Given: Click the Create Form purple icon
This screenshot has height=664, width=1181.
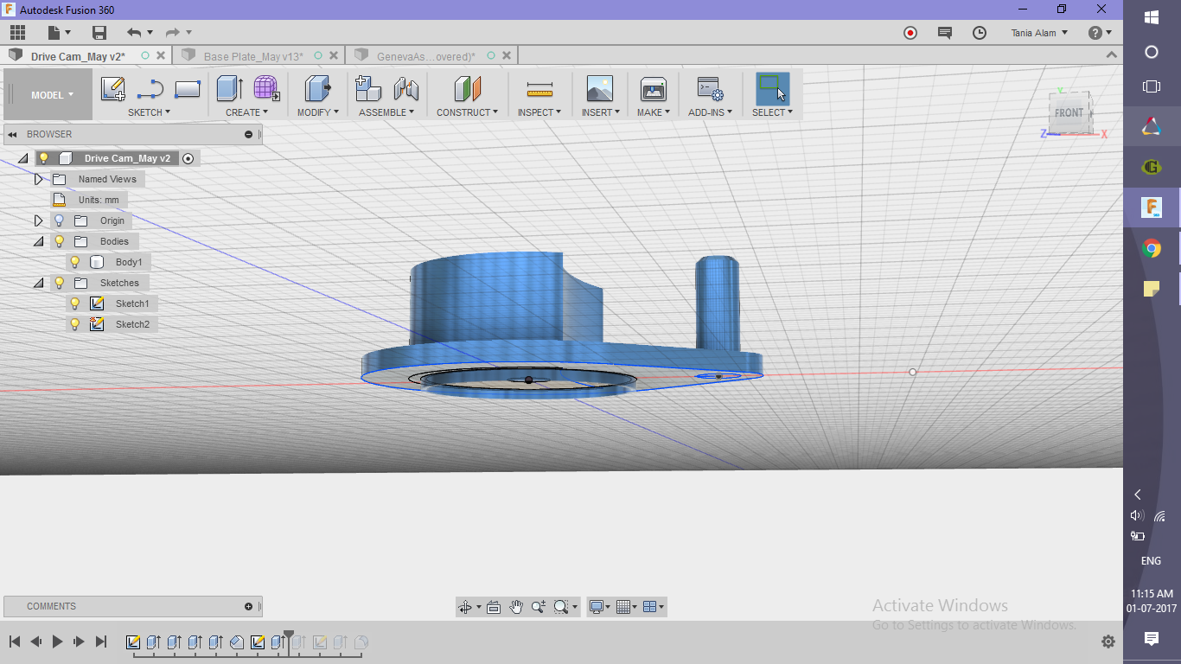Looking at the screenshot, I should 266,89.
